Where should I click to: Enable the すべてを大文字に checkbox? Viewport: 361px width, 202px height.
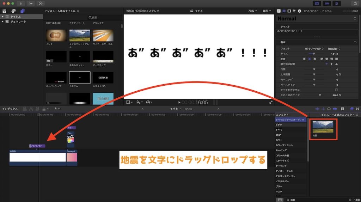click(x=336, y=90)
